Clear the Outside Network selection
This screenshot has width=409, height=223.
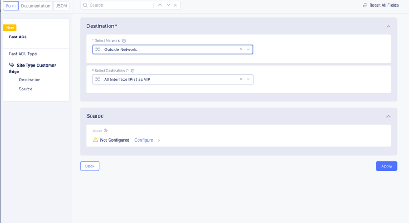[241, 50]
